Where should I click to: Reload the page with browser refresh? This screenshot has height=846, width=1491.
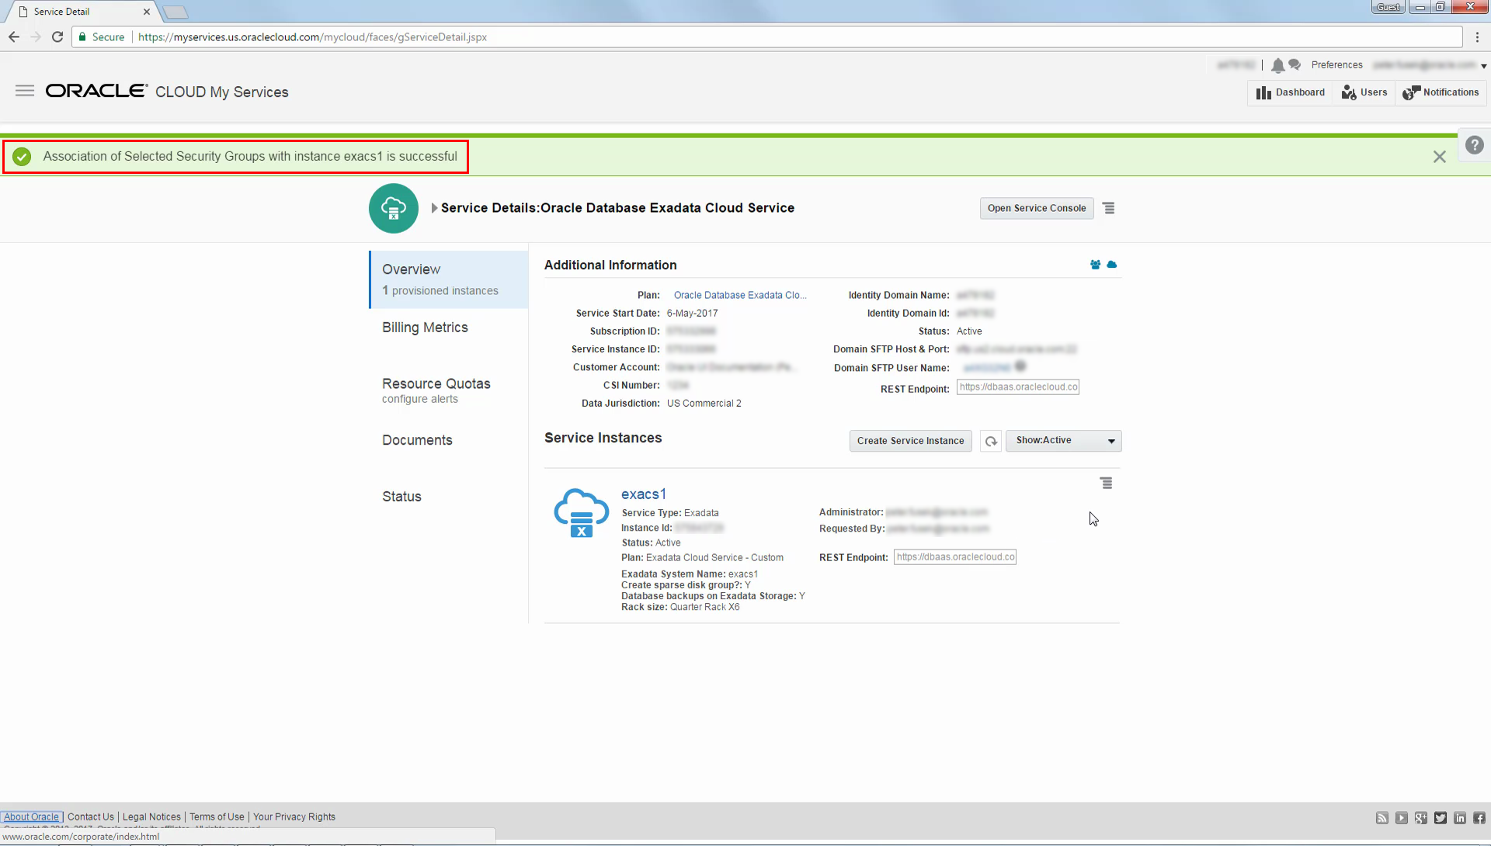[57, 36]
